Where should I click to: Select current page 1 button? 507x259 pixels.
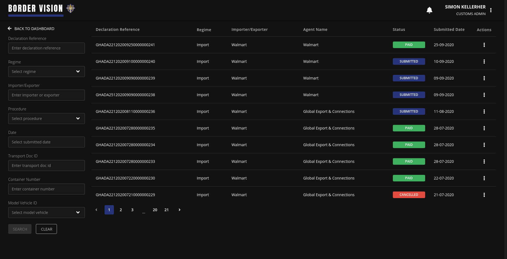[x=109, y=210]
